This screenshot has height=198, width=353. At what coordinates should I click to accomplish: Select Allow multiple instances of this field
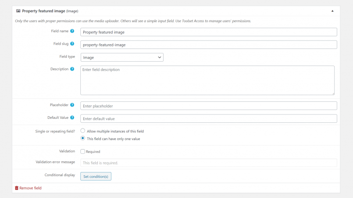82,131
